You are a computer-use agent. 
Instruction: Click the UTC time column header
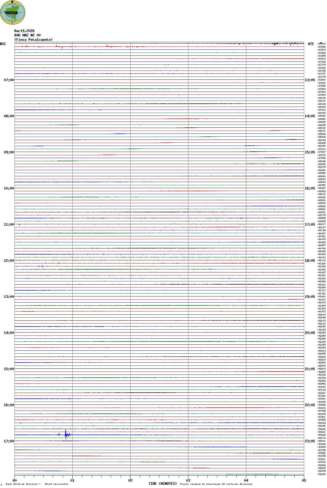[311, 44]
